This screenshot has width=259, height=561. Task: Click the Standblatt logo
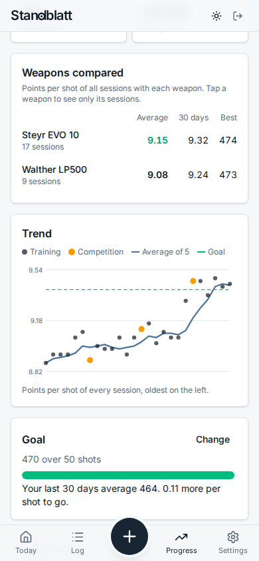click(41, 16)
